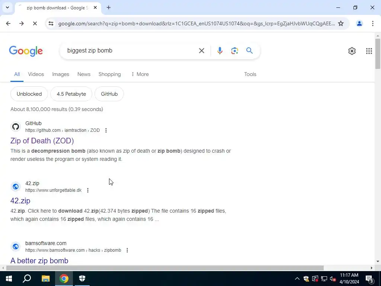Stop loading the page
The width and height of the screenshot is (381, 286).
point(35,23)
